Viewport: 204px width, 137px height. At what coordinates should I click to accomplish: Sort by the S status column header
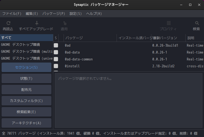click(56, 38)
